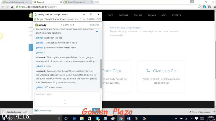Viewport: 216px width, 121px height.
Task: Reload the page with the refresh icon
Action: click(12, 7)
